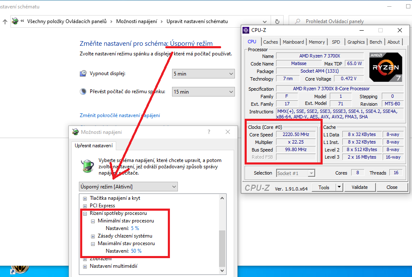Click the breadcrumb overflow double chevron
The width and height of the screenshot is (412, 277).
pyautogui.click(x=22, y=21)
